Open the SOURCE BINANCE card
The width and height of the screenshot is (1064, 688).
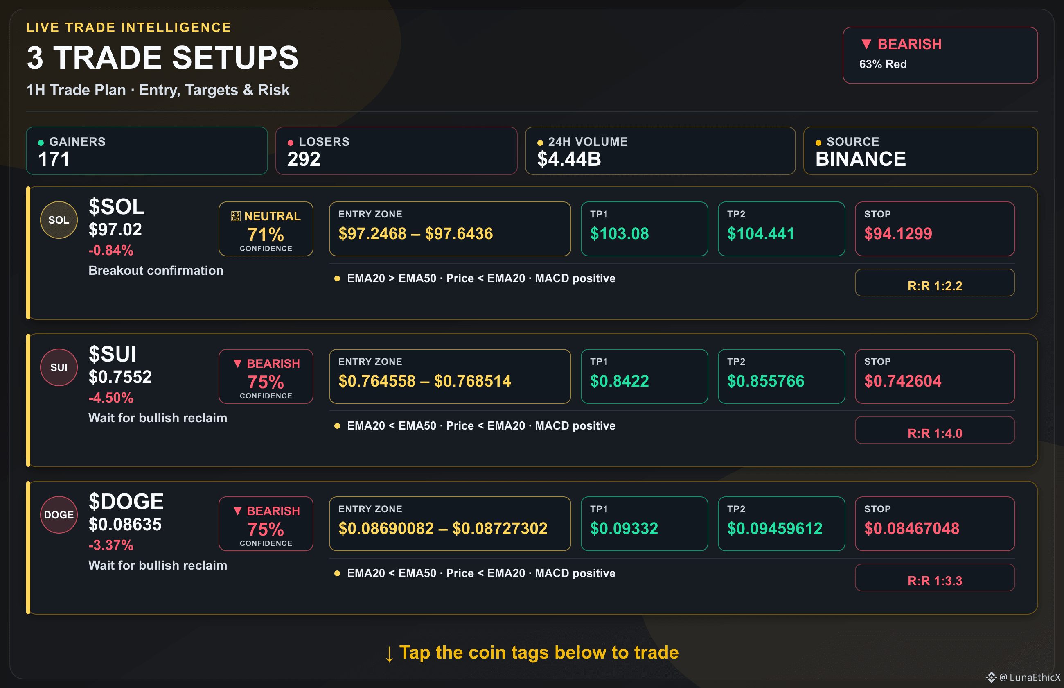click(920, 151)
